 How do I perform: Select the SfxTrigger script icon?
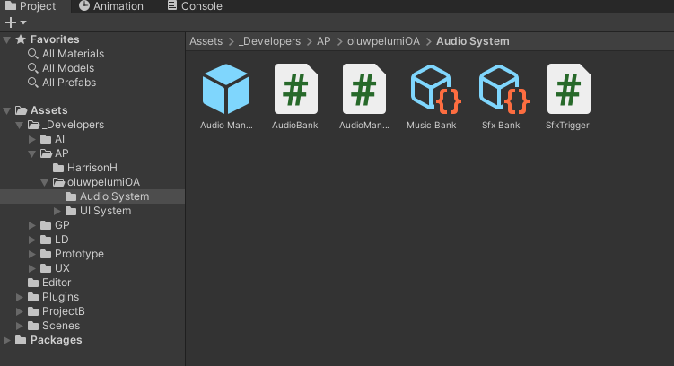tap(568, 89)
